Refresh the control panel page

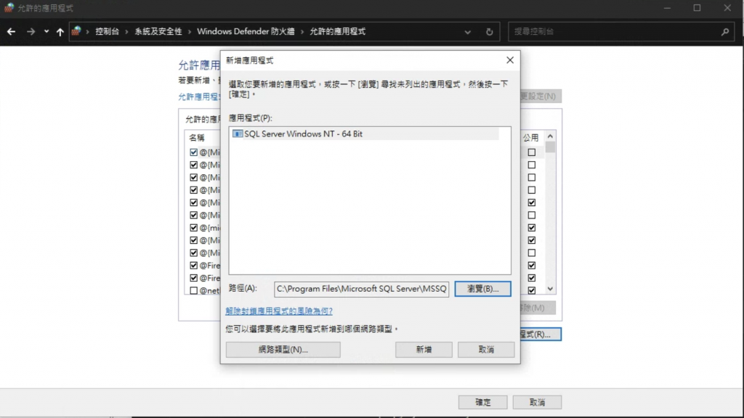click(489, 32)
